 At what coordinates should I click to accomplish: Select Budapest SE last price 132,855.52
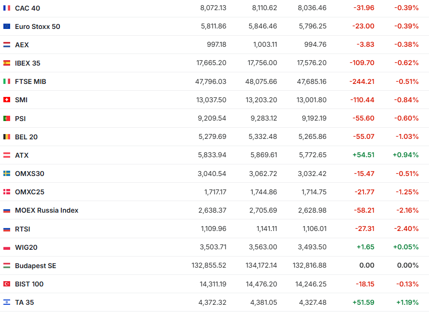[209, 265]
